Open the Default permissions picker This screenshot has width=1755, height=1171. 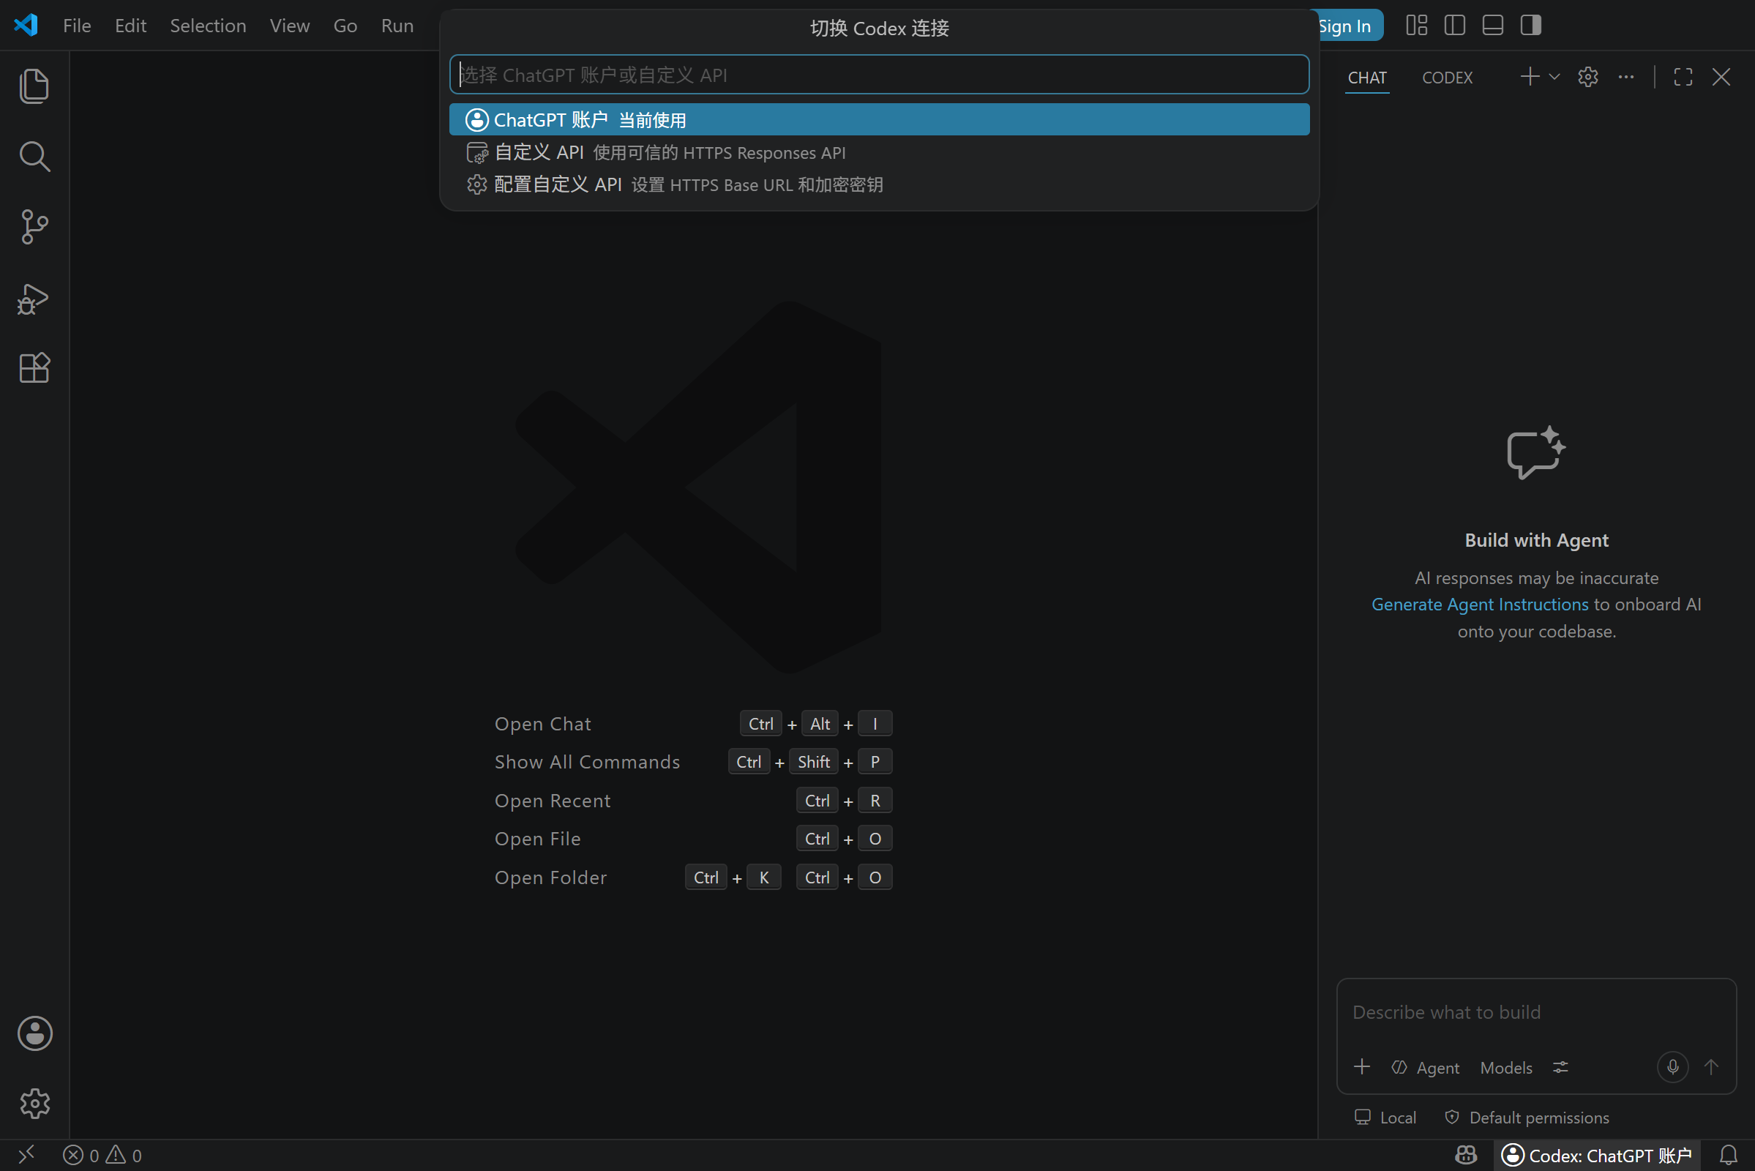[x=1527, y=1118]
